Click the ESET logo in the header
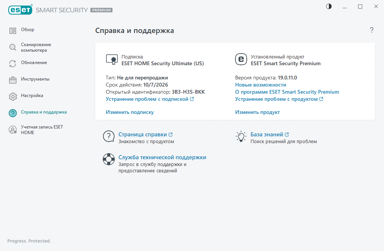This screenshot has height=251, width=384. [x=20, y=10]
